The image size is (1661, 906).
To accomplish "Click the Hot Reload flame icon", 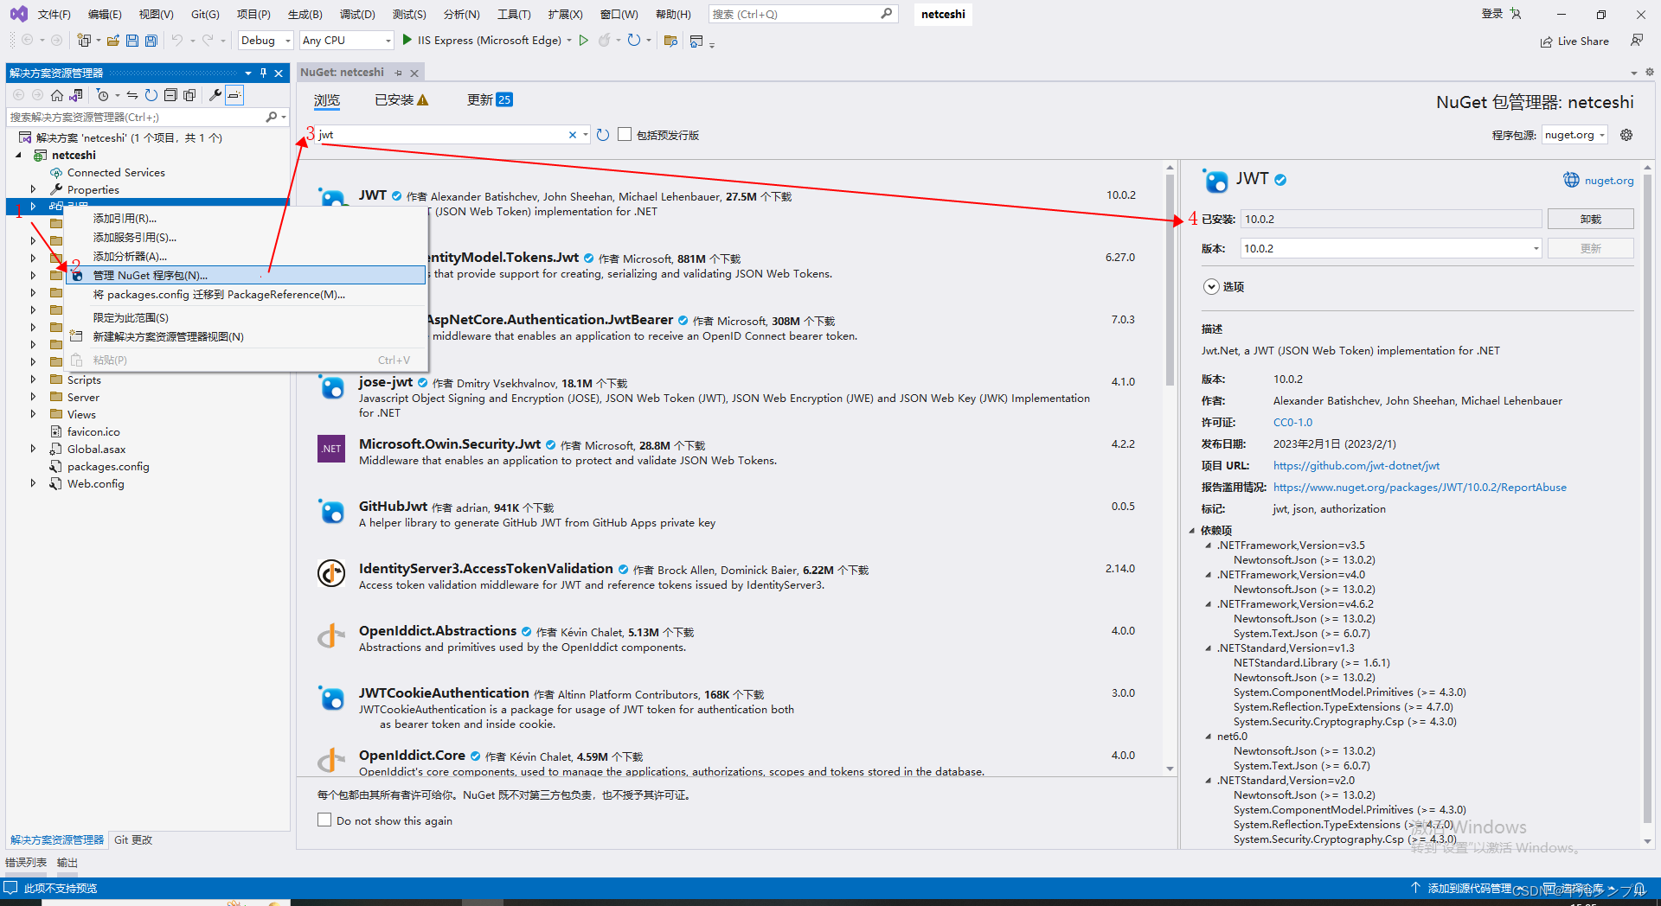I will tap(605, 41).
